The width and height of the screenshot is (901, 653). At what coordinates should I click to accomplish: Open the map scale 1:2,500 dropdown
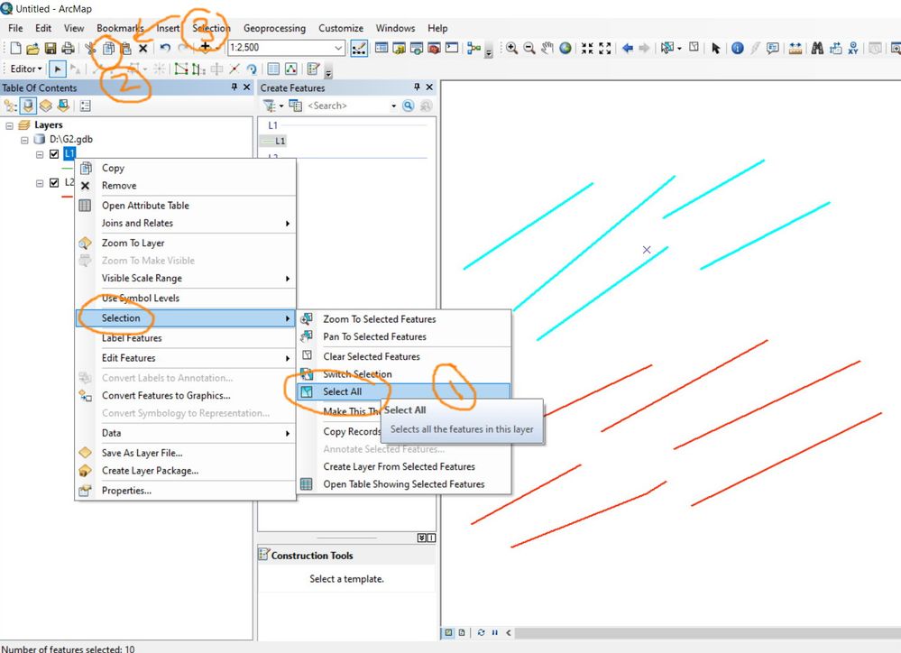point(338,48)
